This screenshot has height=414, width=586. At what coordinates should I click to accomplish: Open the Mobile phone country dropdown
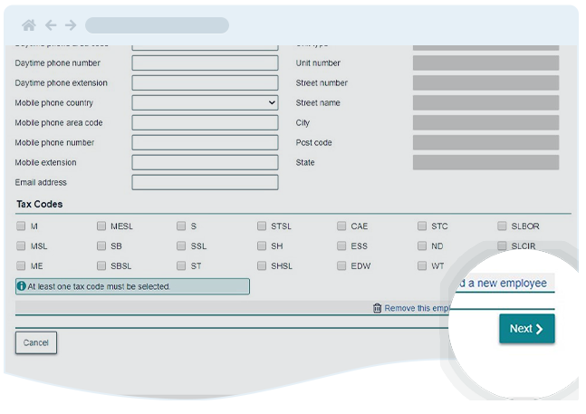click(x=205, y=103)
